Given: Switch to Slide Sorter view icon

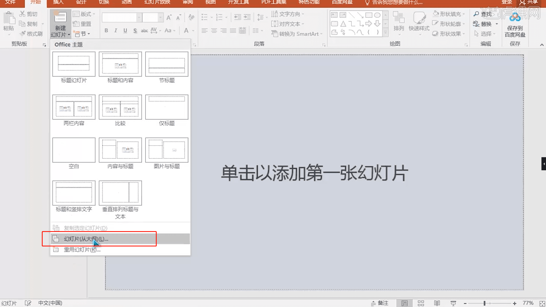Looking at the screenshot, I should 421,303.
